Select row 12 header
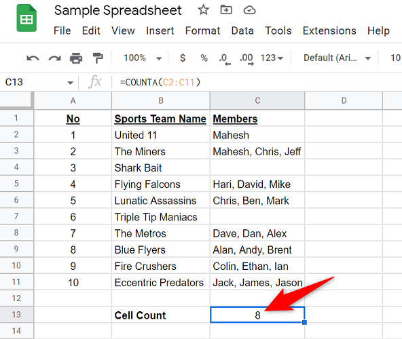Screen dimensions: 402x339 point(16,298)
